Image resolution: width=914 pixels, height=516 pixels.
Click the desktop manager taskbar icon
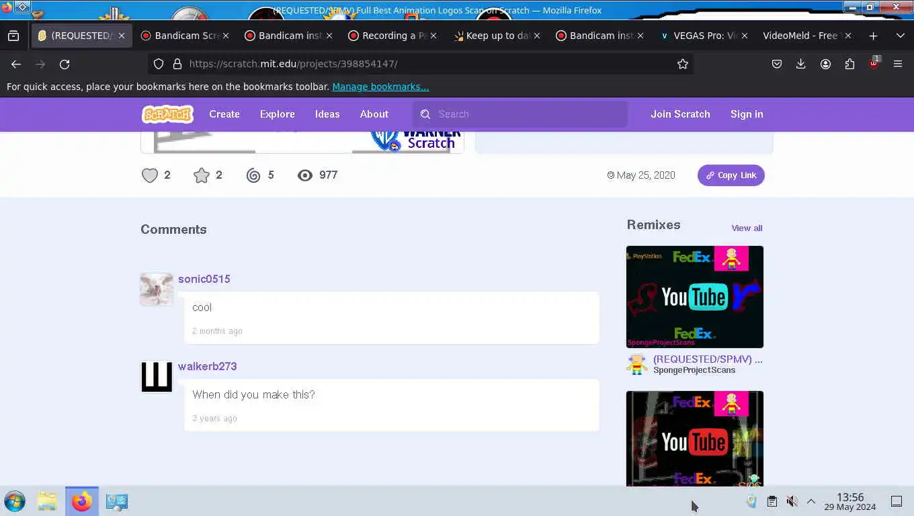point(117,501)
